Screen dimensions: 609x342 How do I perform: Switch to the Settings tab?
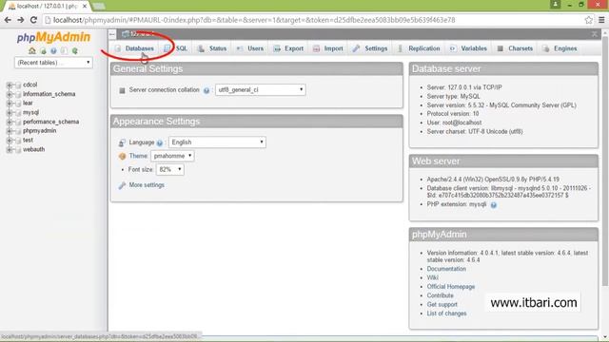[370, 48]
